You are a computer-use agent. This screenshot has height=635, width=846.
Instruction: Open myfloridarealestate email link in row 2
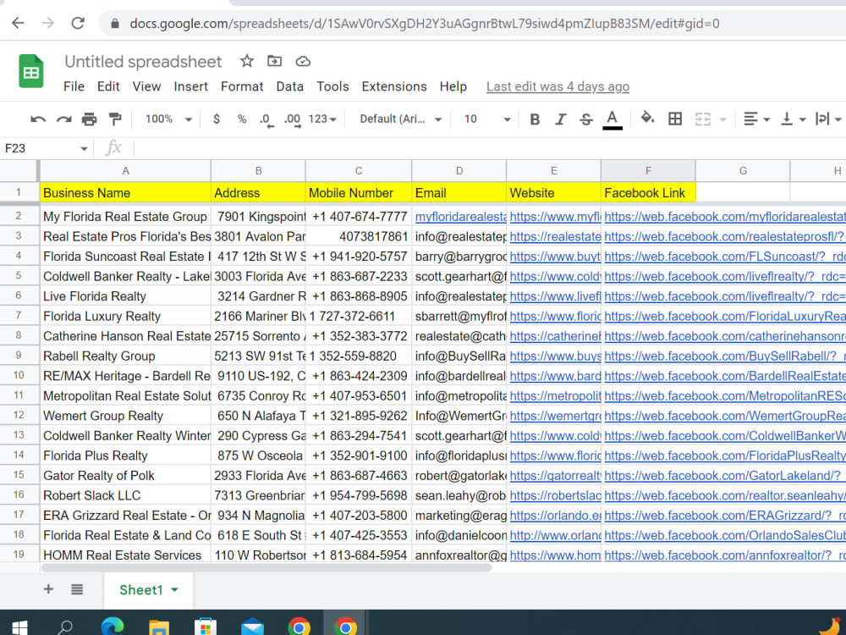[x=461, y=217]
